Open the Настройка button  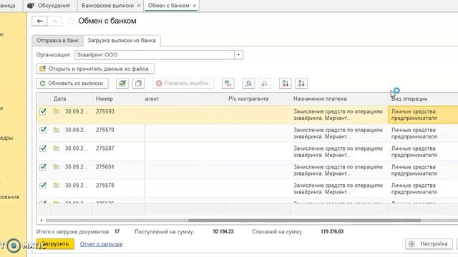[429, 243]
